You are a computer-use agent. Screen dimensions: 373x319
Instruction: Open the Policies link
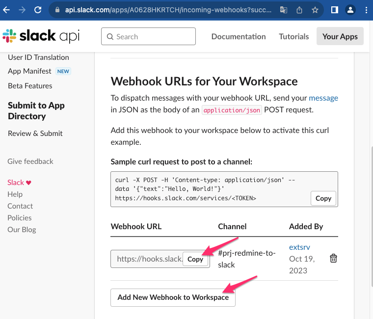(20, 218)
